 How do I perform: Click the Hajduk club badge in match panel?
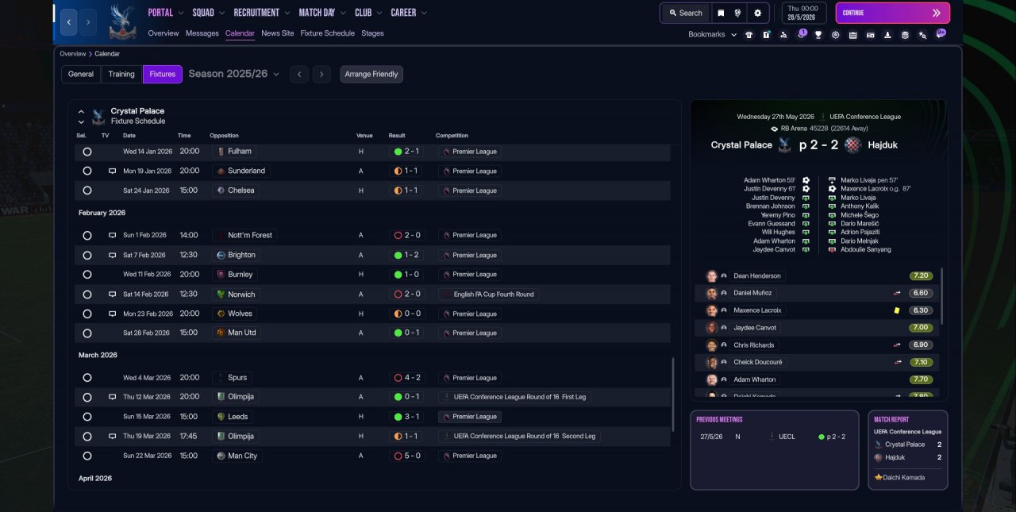[x=852, y=144]
